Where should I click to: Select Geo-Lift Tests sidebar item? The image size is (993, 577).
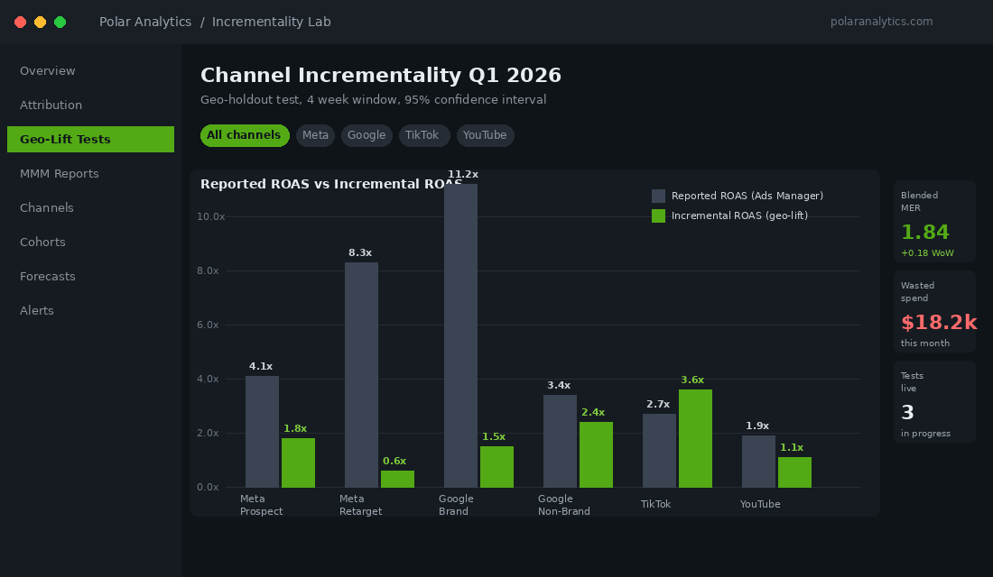[x=90, y=139]
